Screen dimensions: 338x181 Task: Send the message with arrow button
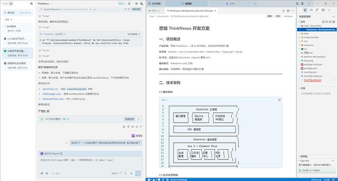138,173
